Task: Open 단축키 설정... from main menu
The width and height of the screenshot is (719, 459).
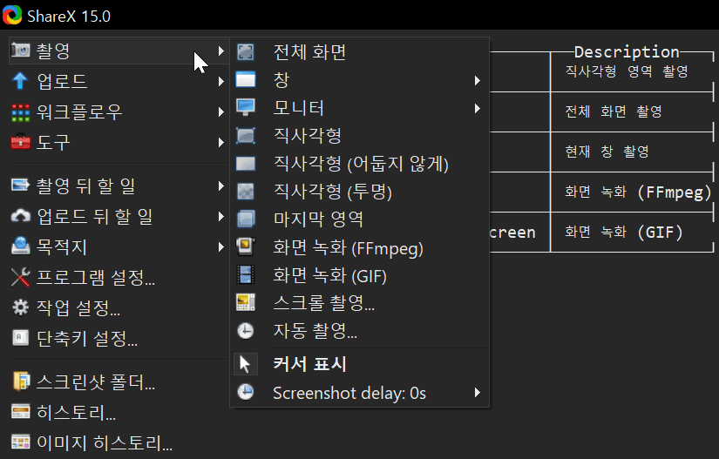Action: pyautogui.click(x=119, y=338)
